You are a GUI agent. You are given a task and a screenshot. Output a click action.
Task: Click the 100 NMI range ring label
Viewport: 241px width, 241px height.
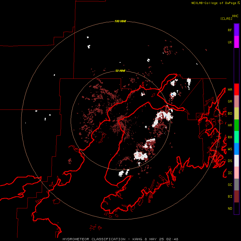(120, 21)
